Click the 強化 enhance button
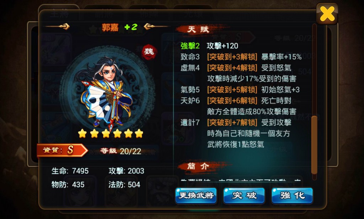Viewport: 364px width, 219px height. pyautogui.click(x=292, y=196)
